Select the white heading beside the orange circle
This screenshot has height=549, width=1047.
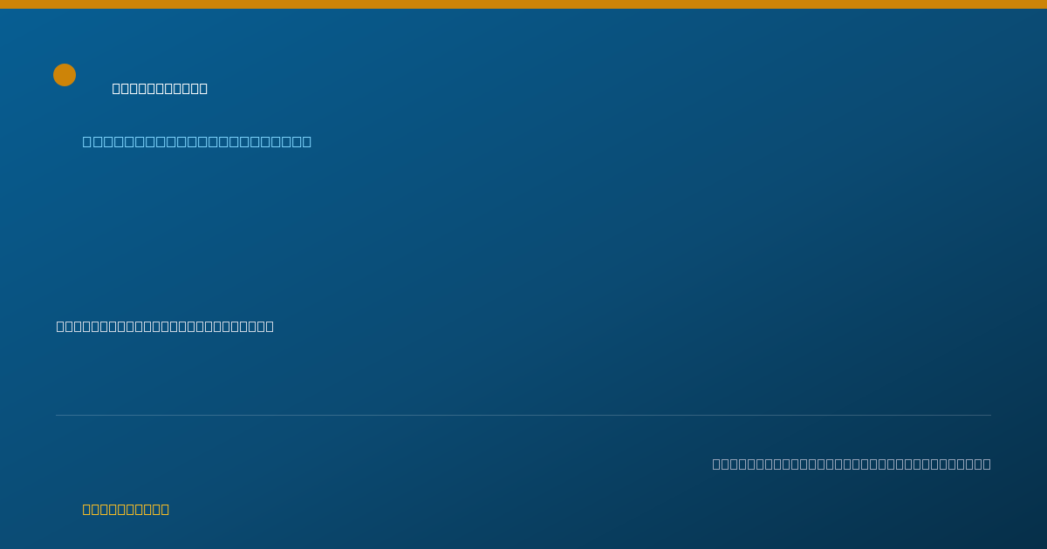click(x=160, y=88)
